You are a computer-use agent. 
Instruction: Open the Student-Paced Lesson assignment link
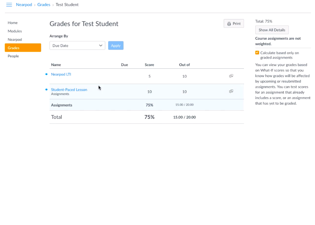[x=69, y=90]
